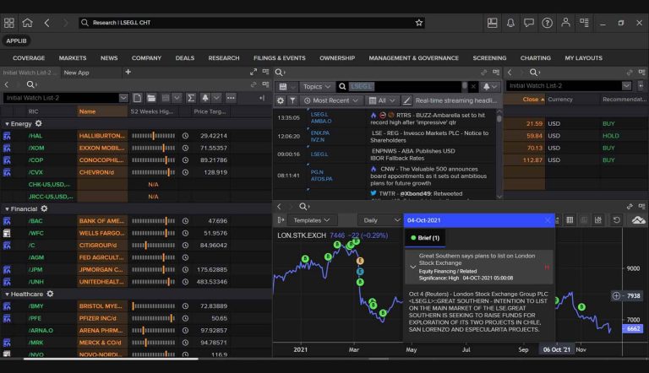Viewport: 649px width, 373px height.
Task: Open Most Recent sort dropdown
Action: [x=331, y=100]
